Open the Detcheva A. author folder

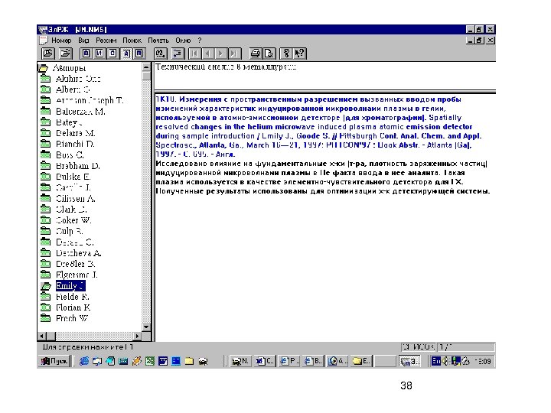tap(78, 253)
